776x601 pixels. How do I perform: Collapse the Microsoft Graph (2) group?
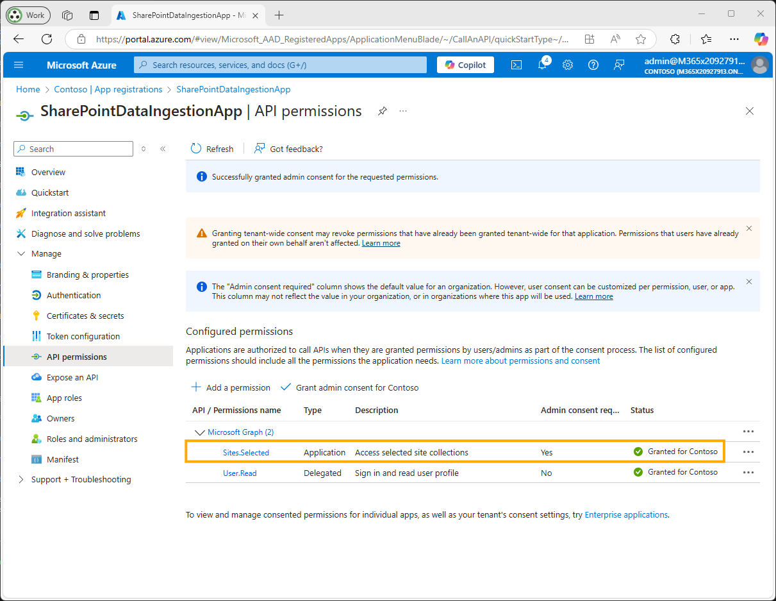(x=199, y=432)
